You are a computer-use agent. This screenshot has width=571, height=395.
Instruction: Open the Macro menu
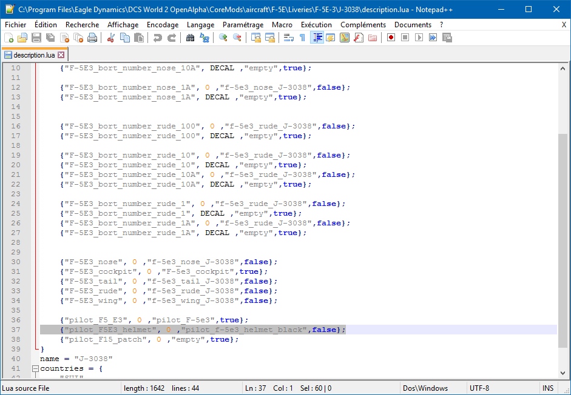click(282, 25)
